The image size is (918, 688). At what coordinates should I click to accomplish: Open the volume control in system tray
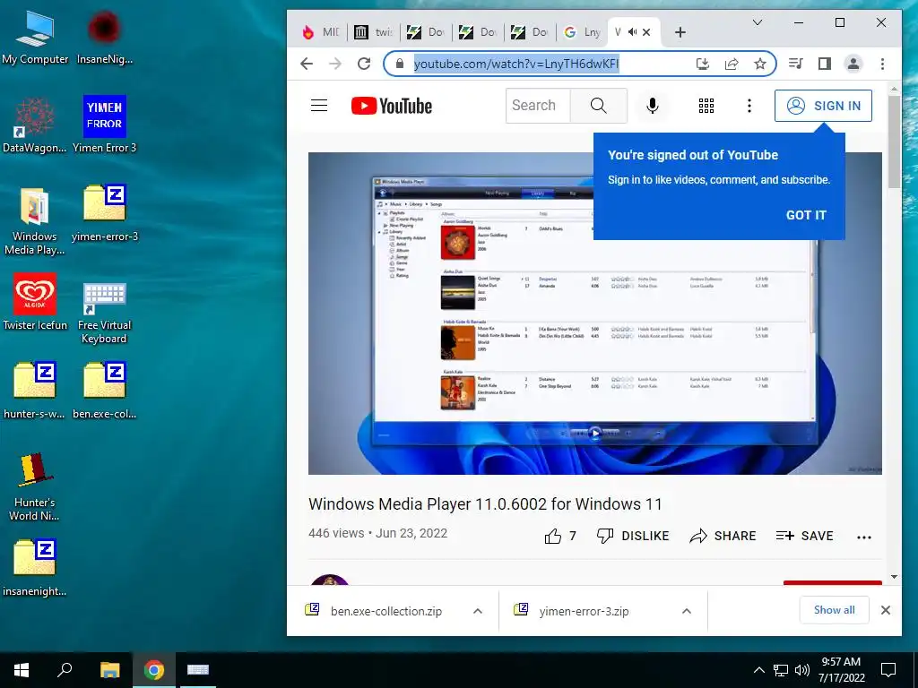point(802,670)
